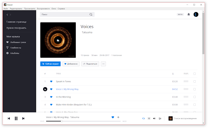
Task: Sort by ТРЕК column header
Action: point(58,74)
